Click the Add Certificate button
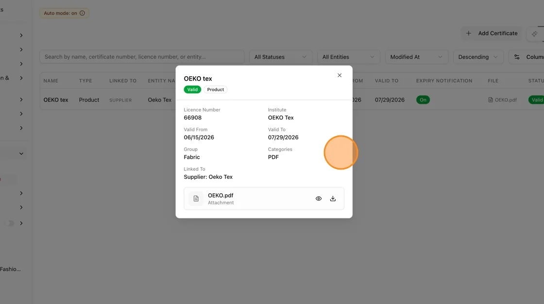The width and height of the screenshot is (544, 304). click(x=491, y=34)
